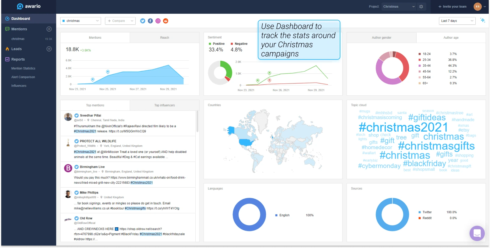Switch to the Top mentions tab
Image resolution: width=490 pixels, height=248 pixels.
pos(95,105)
